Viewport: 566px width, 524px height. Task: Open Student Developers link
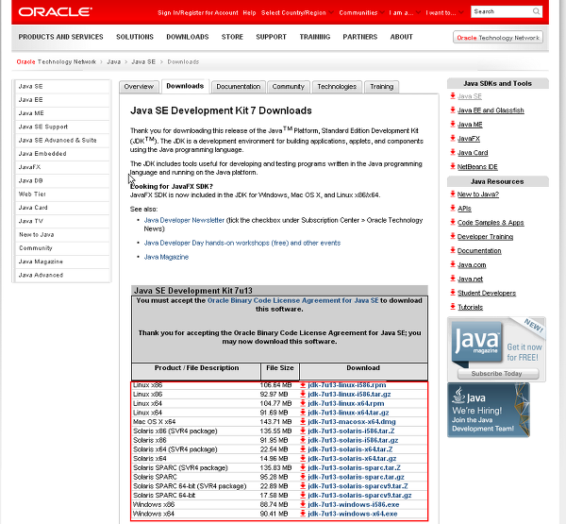pos(487,293)
